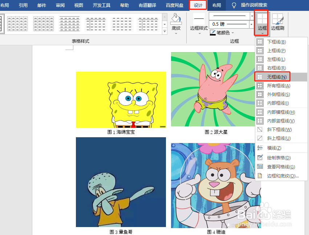Apply 外侧框线(S) outside borders

tap(281, 95)
